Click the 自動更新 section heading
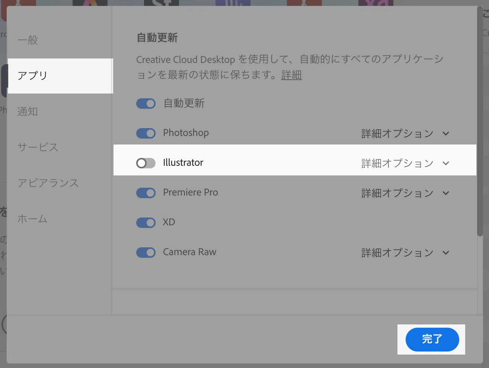The image size is (489, 368). 157,38
